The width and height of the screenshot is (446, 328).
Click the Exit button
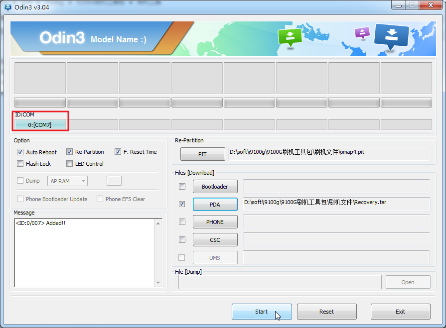click(x=401, y=312)
